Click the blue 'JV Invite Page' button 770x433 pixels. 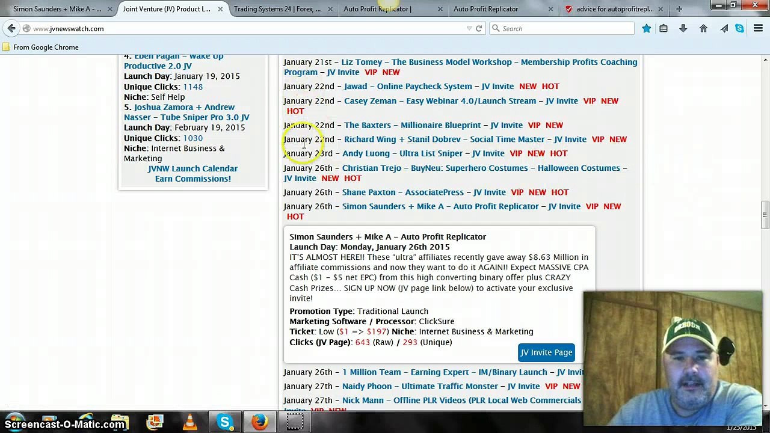[x=546, y=352]
